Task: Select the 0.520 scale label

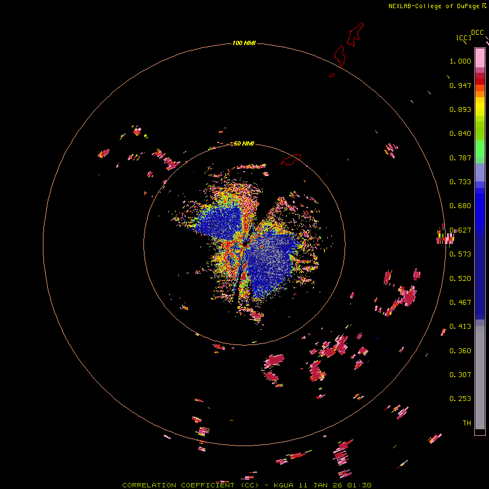Action: [460, 279]
